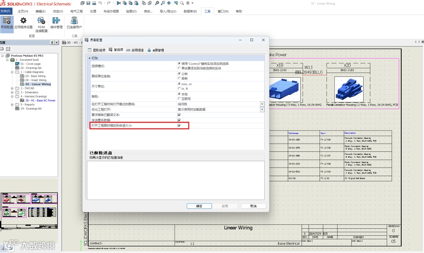Open PDM 连接配置 connection settings
424x253 pixels.
[x=41, y=24]
